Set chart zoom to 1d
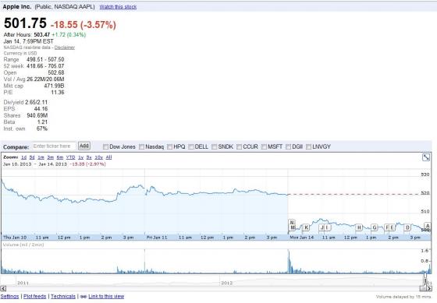The height and width of the screenshot is (303, 437). pos(24,157)
